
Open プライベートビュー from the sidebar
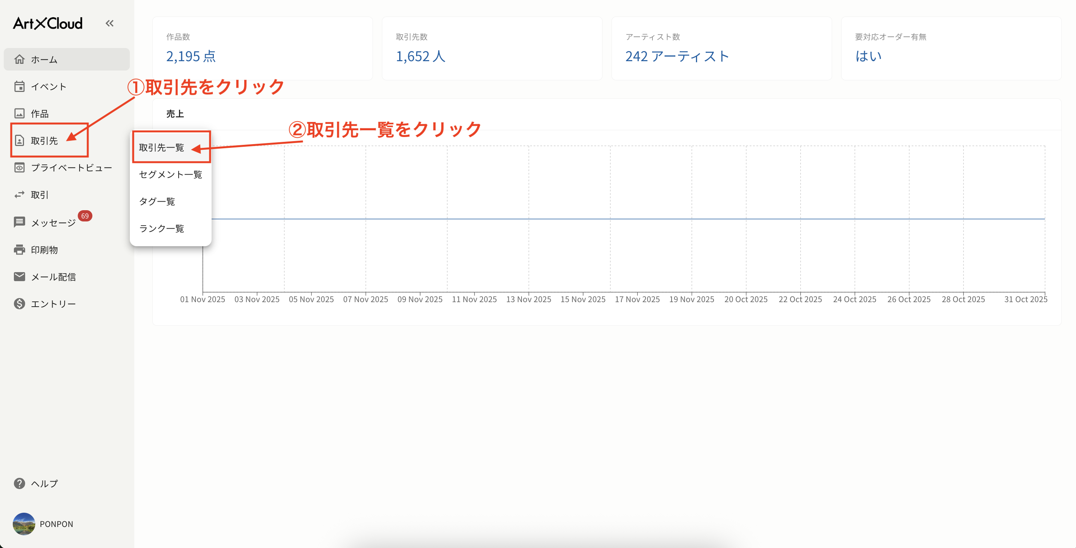click(x=71, y=167)
